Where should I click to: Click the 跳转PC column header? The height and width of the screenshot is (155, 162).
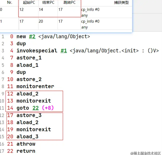pyautogui.click(x=70, y=2)
